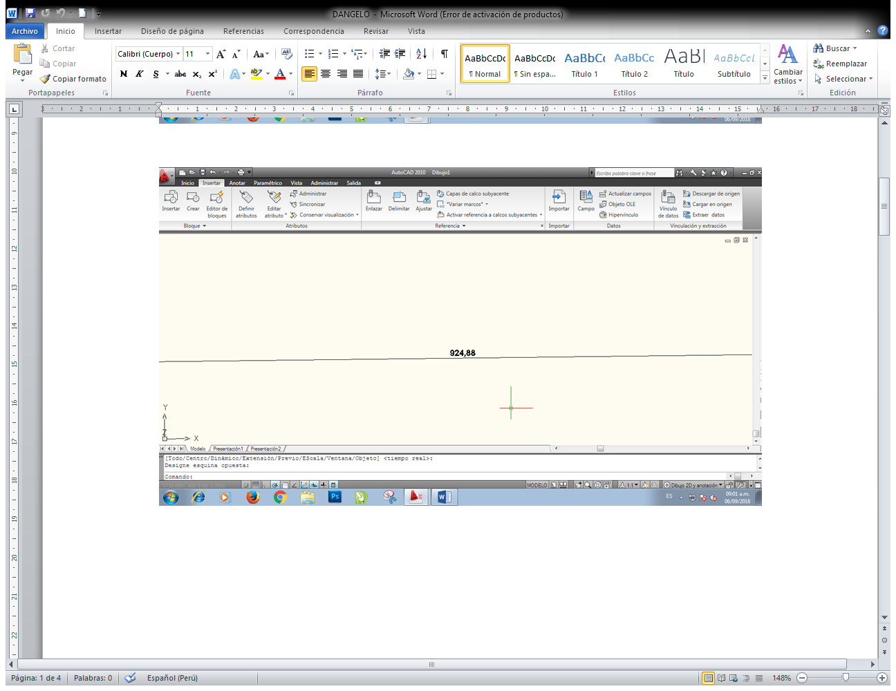Image resolution: width=896 pixels, height=691 pixels.
Task: Toggle italic (K) formatting
Action: (139, 74)
